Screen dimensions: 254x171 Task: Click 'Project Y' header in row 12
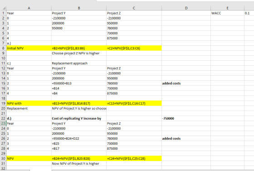79,68
